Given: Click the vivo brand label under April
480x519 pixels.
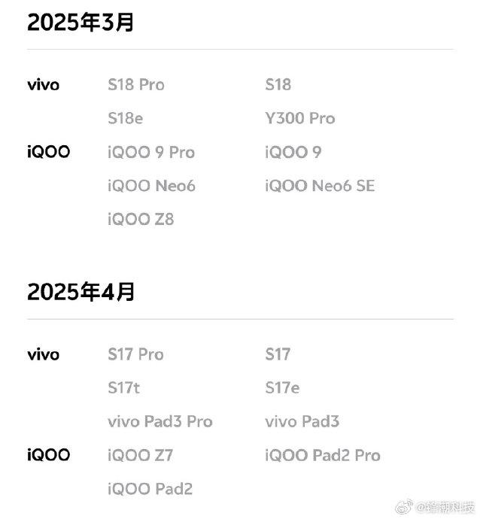Looking at the screenshot, I should [x=44, y=355].
